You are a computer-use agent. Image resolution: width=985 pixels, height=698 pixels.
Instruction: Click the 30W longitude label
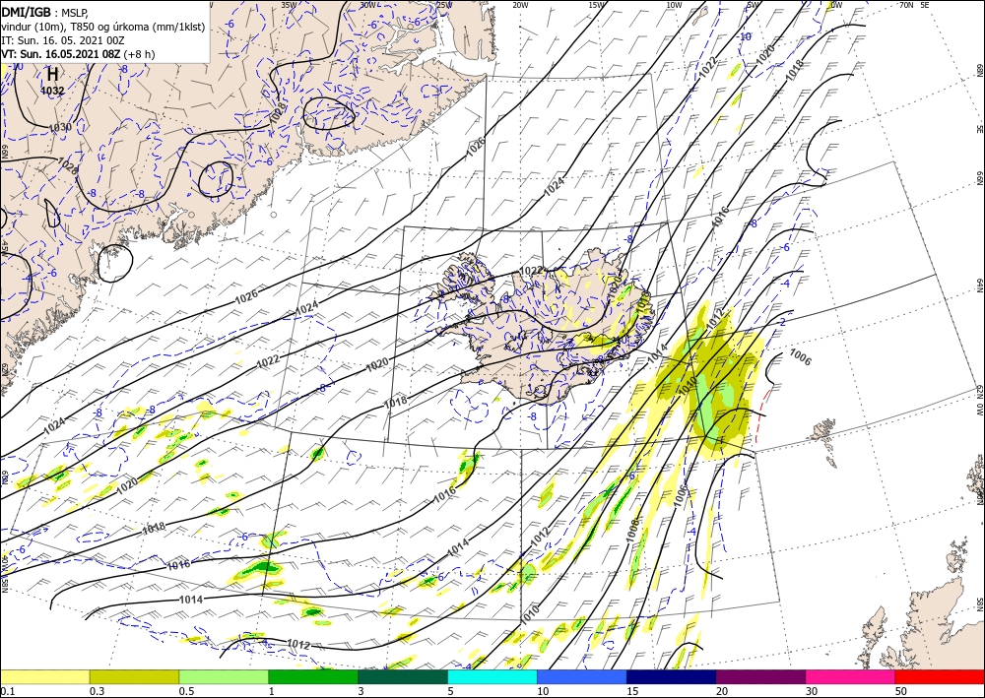[x=367, y=4]
